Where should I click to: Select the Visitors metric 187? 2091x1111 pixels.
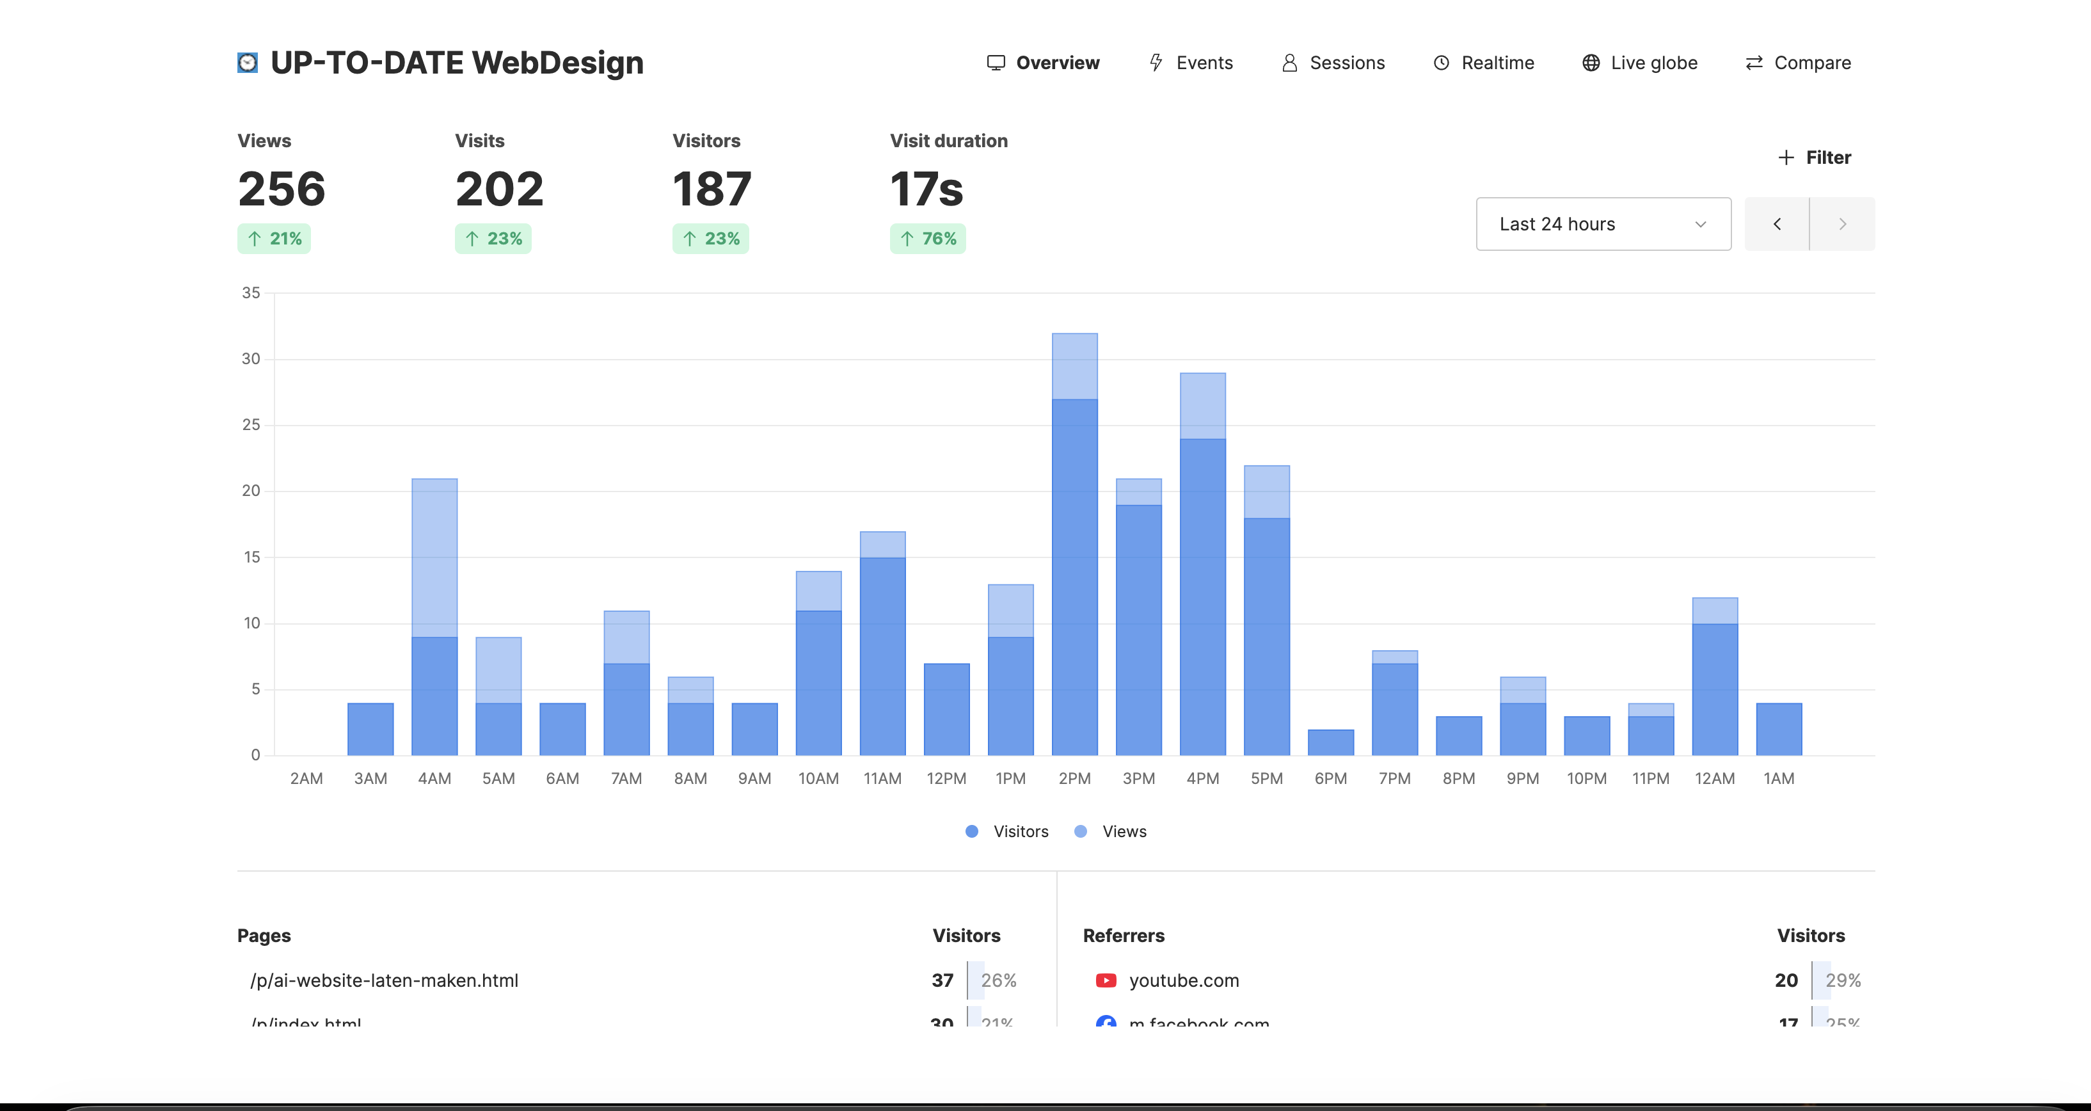pyautogui.click(x=712, y=188)
